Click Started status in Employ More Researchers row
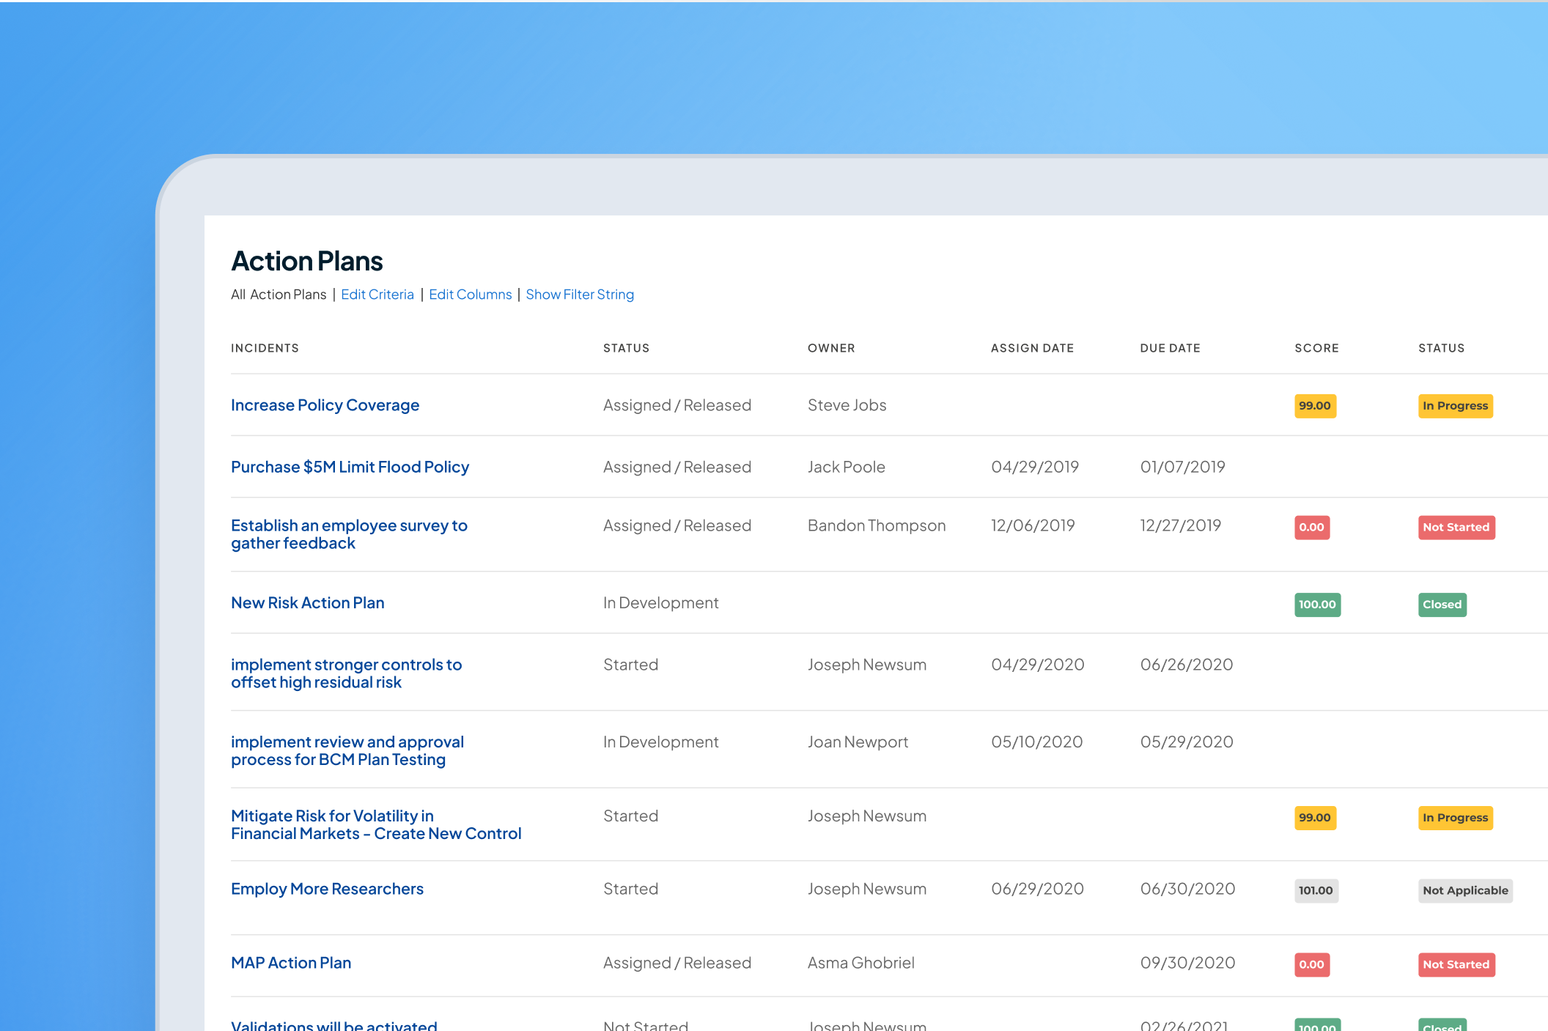 [630, 889]
